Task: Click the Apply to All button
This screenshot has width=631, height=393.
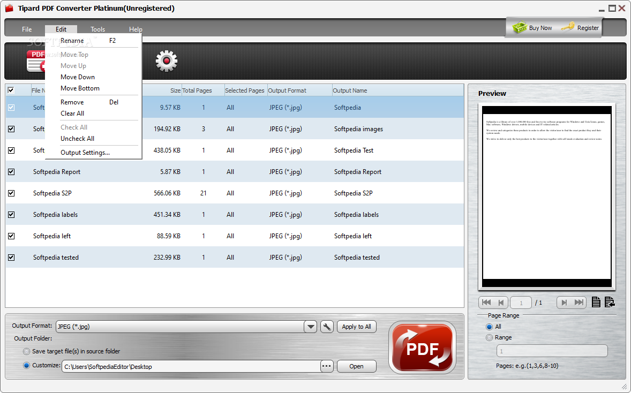Action: tap(357, 327)
